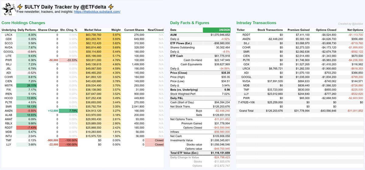Select the LRCX row in Core Holdings

click(83, 35)
